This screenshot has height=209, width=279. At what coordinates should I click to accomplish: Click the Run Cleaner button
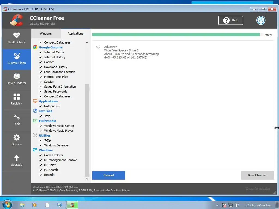[257, 175]
